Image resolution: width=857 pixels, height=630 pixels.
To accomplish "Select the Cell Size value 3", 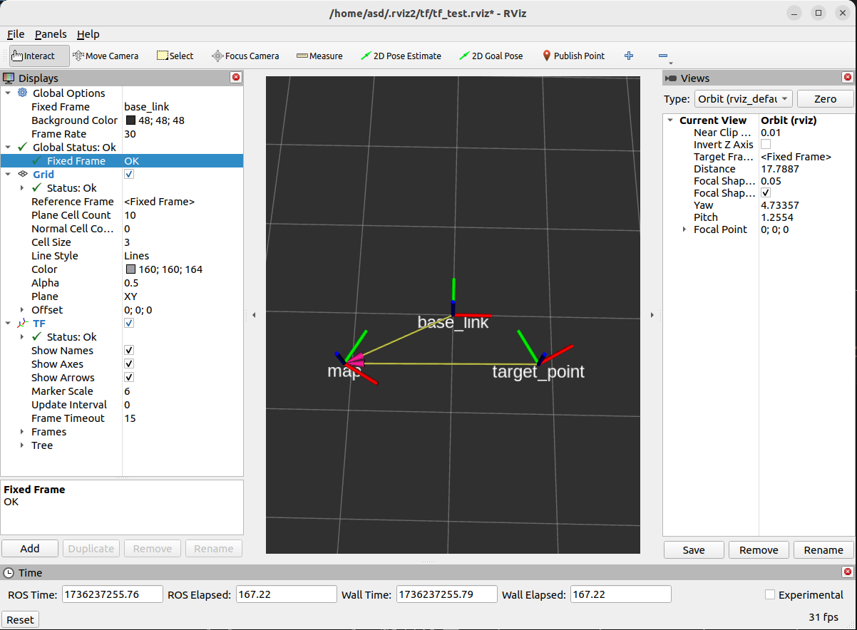I will (x=127, y=242).
